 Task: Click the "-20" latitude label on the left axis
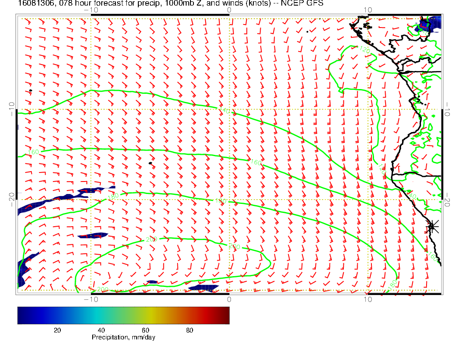(x=12, y=200)
